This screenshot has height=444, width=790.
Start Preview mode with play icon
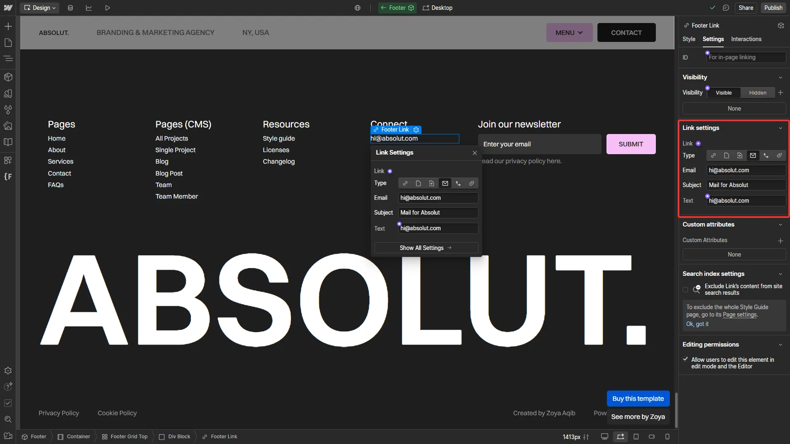(x=107, y=8)
